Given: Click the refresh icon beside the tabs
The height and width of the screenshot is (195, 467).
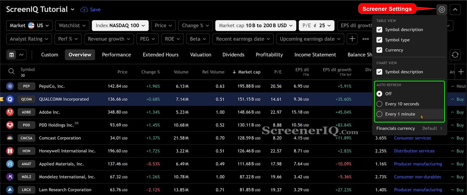Looking at the screenshot, I should click(x=455, y=55).
